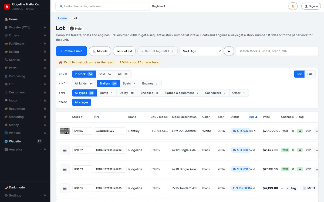Click the Sign in button
Image resolution: width=324 pixels, height=202 pixels.
coord(311,6)
